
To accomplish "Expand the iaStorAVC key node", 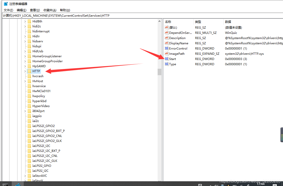I will coord(25,176).
